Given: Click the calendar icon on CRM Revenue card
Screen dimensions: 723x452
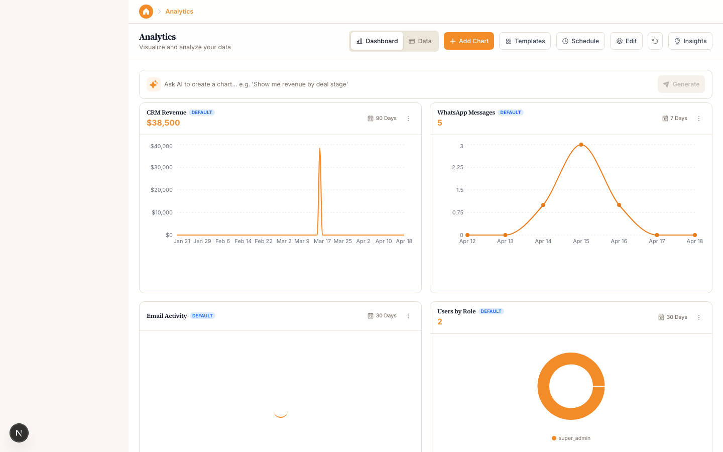Looking at the screenshot, I should click(371, 118).
